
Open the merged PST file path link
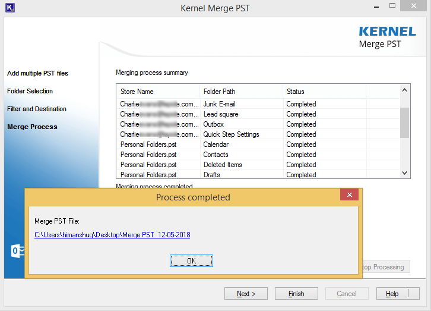click(x=112, y=235)
